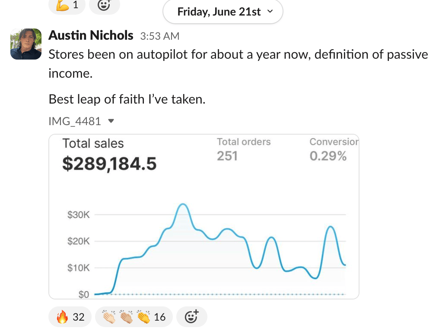Click the $10K axis label on chart
Image resolution: width=439 pixels, height=334 pixels.
pyautogui.click(x=78, y=268)
